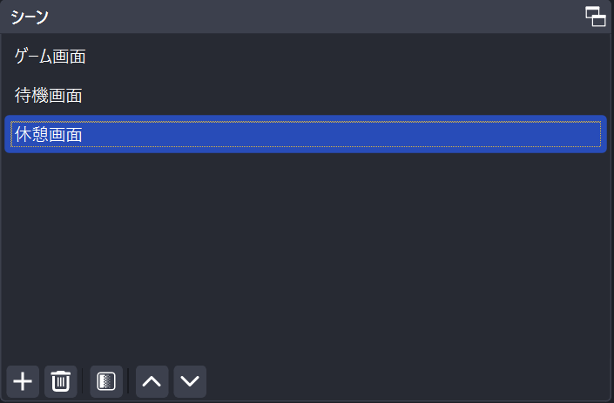Pop out the scenes dock window

595,17
